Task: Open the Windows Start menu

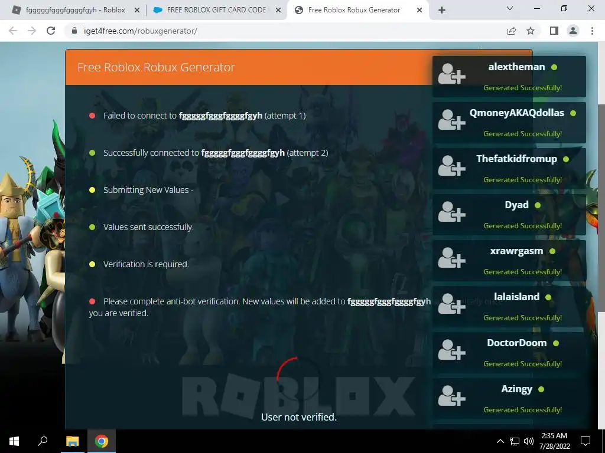Action: point(14,441)
